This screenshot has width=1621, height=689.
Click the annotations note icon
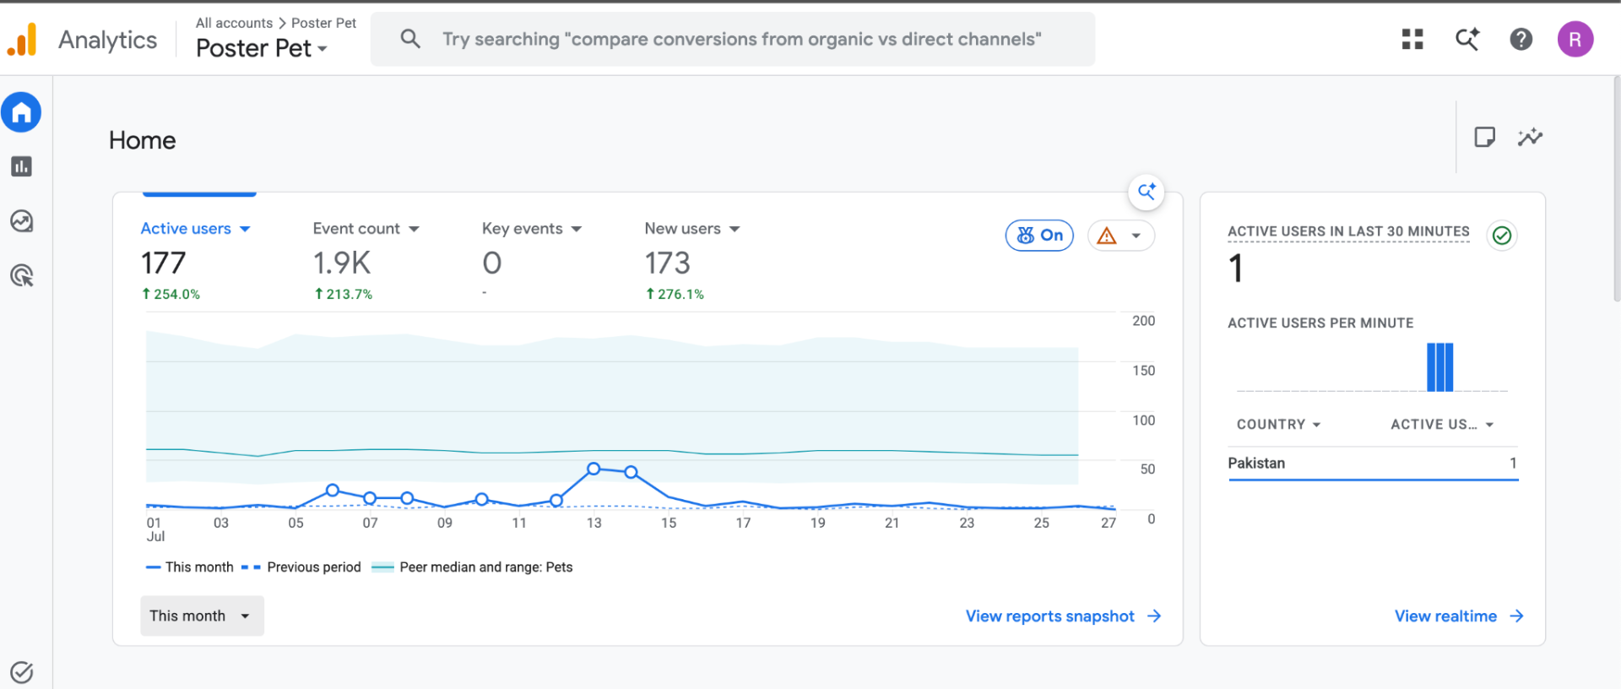[x=1484, y=137]
